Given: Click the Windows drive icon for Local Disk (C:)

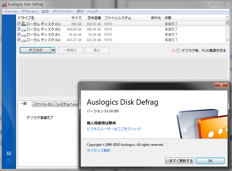Looking at the screenshot, I should point(24,24).
